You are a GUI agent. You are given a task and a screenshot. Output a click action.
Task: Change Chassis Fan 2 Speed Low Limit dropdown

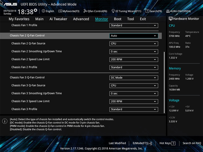click(x=134, y=59)
